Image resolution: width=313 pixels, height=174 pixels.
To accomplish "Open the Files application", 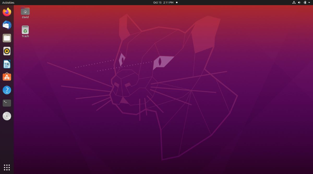I will click(x=7, y=38).
